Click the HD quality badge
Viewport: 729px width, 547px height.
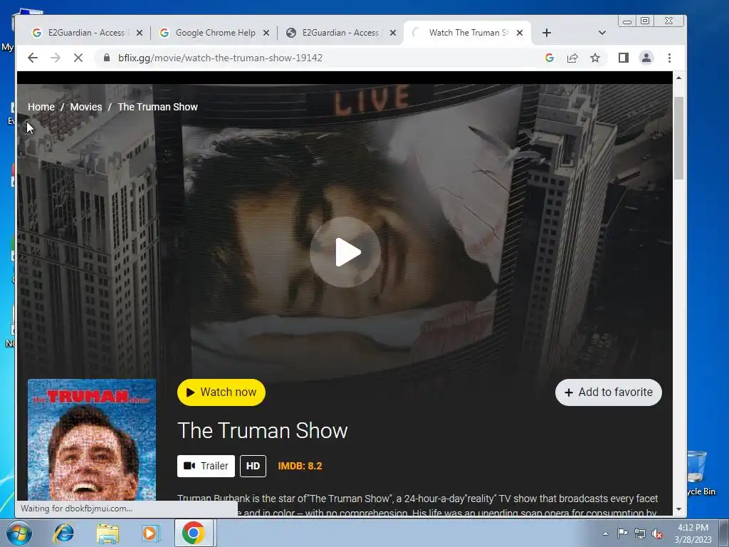tap(253, 466)
